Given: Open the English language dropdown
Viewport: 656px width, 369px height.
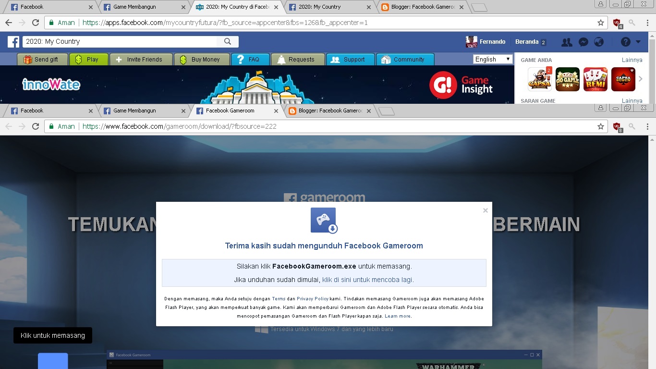Looking at the screenshot, I should pos(492,59).
